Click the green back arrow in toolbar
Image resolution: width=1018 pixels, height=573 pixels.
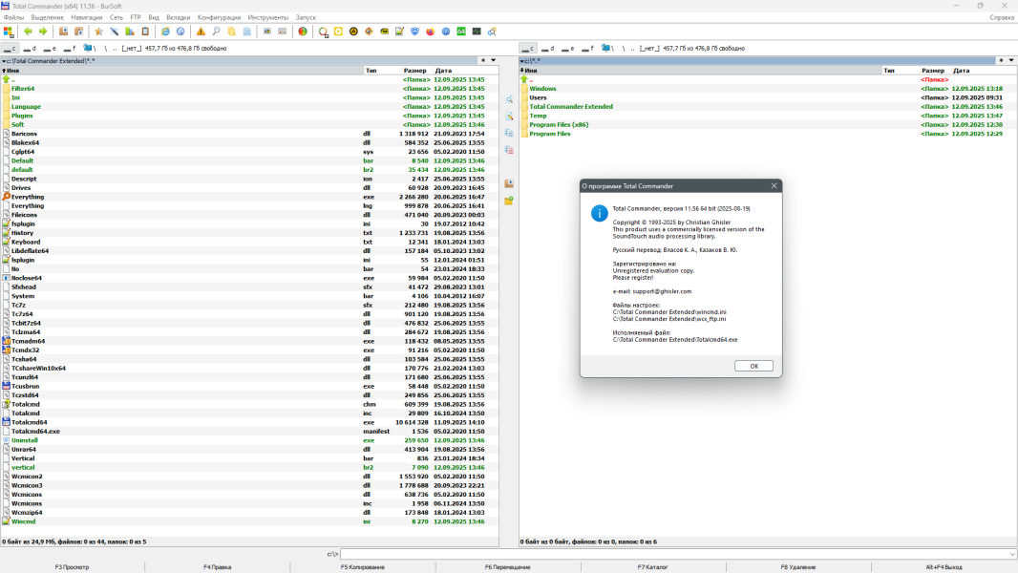pos(28,32)
